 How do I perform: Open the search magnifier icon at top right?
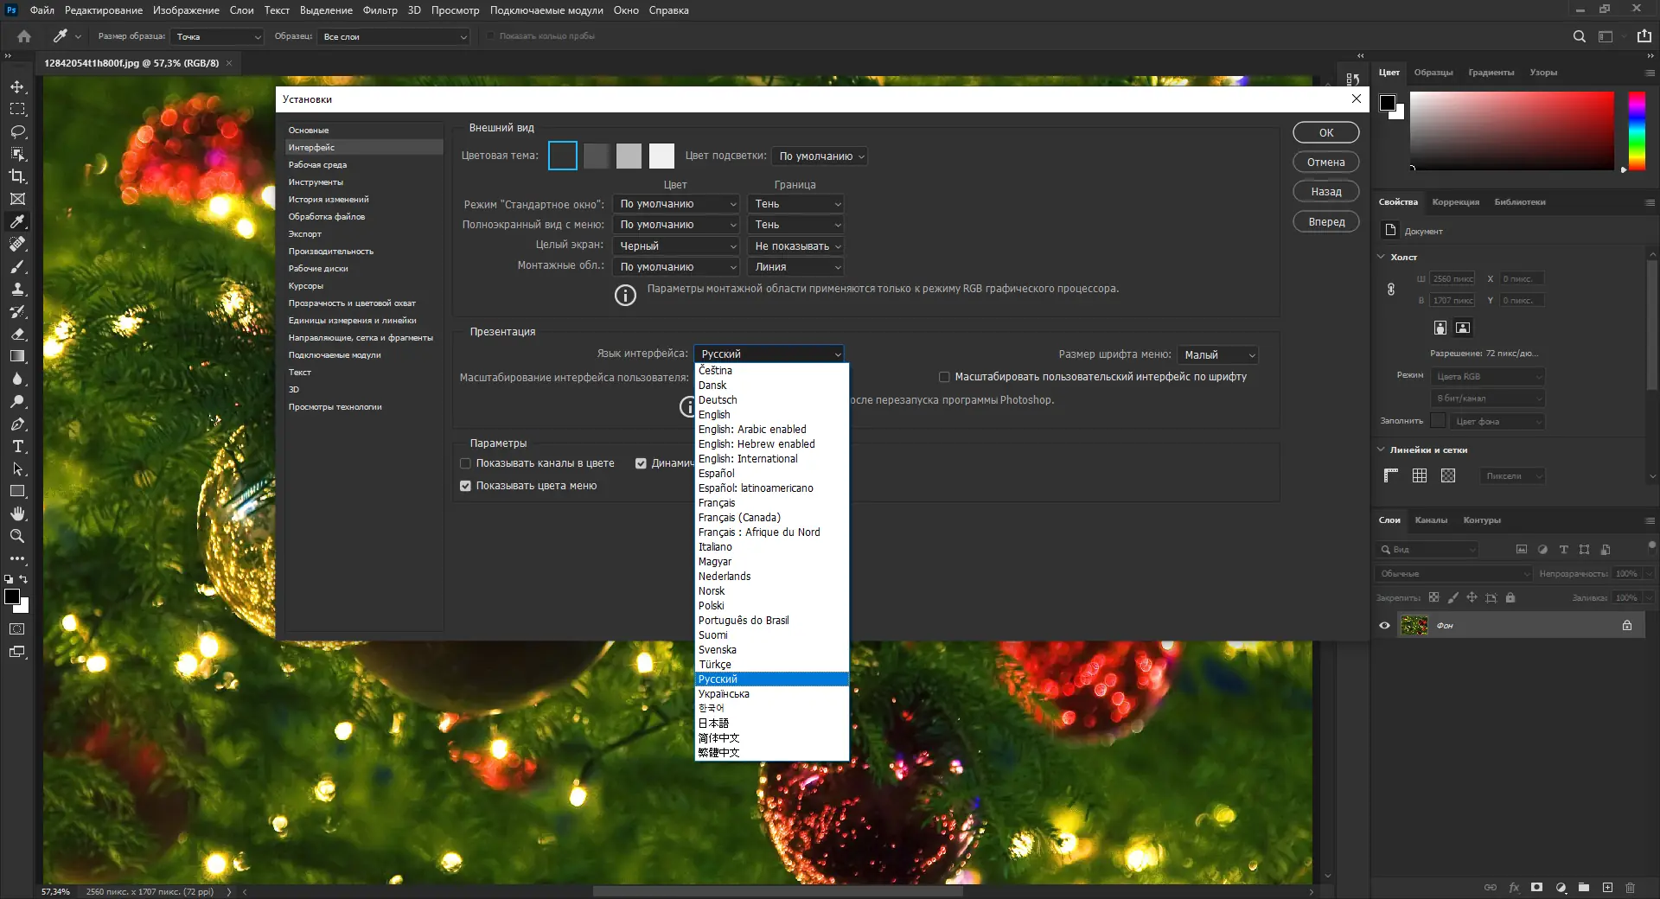point(1580,36)
